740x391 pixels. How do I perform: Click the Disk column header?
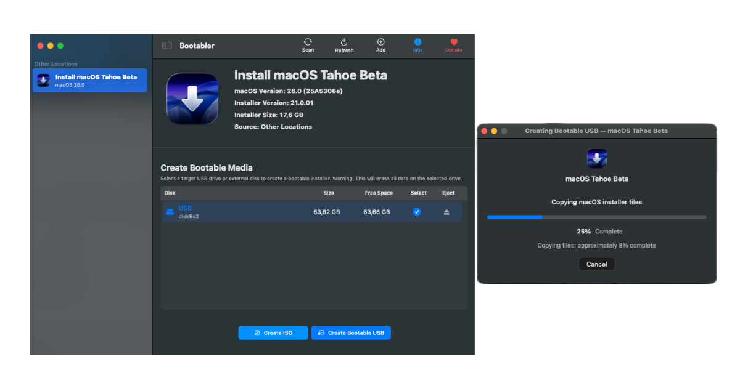tap(170, 193)
